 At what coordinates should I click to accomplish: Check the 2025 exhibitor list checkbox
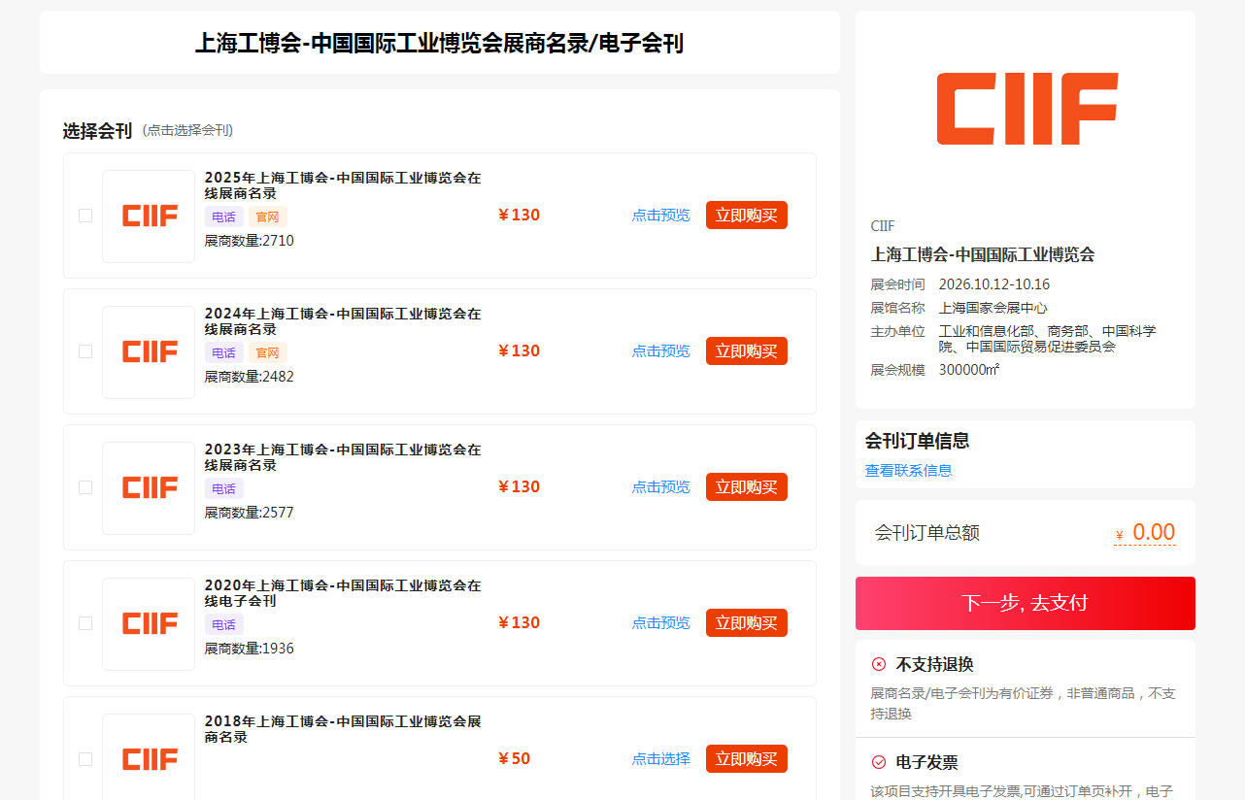tap(85, 216)
